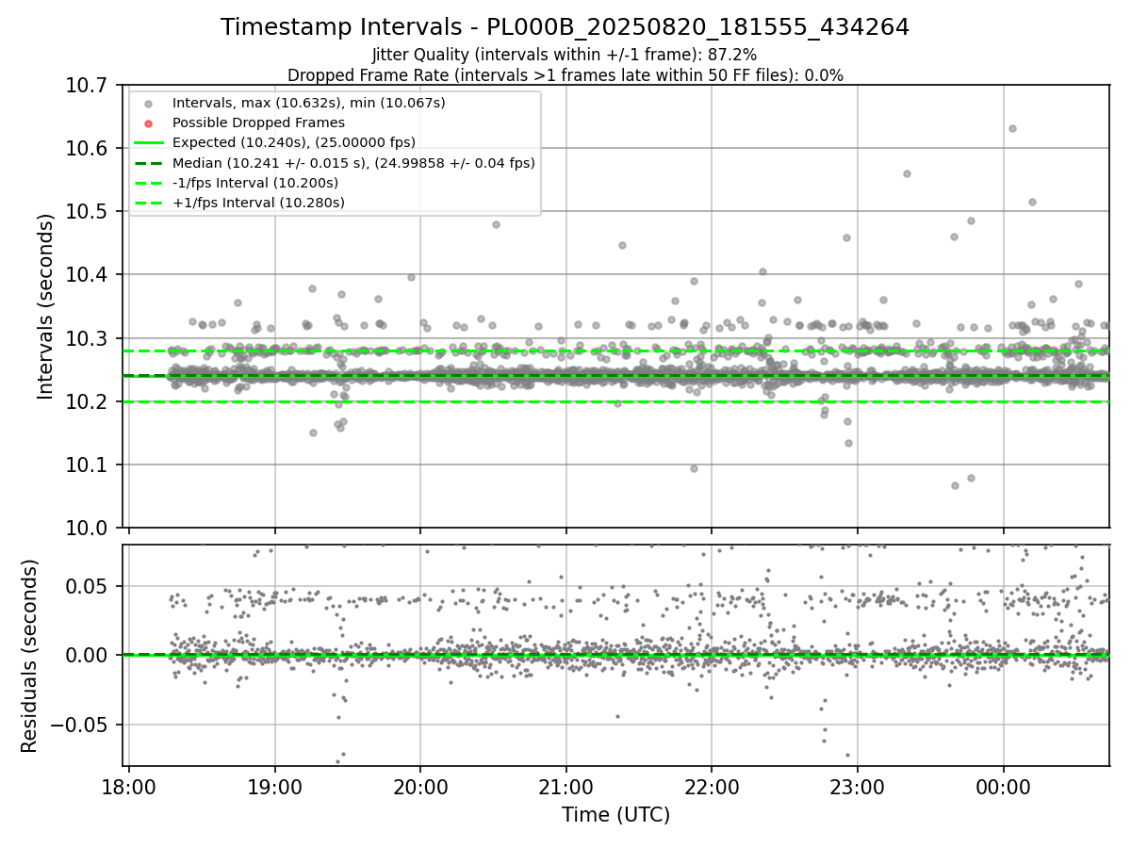Click legend text 'Possible Dropped Frames'

pyautogui.click(x=258, y=122)
